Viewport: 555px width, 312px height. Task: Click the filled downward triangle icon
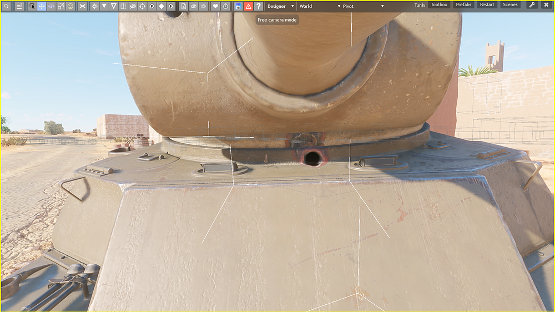[104, 6]
